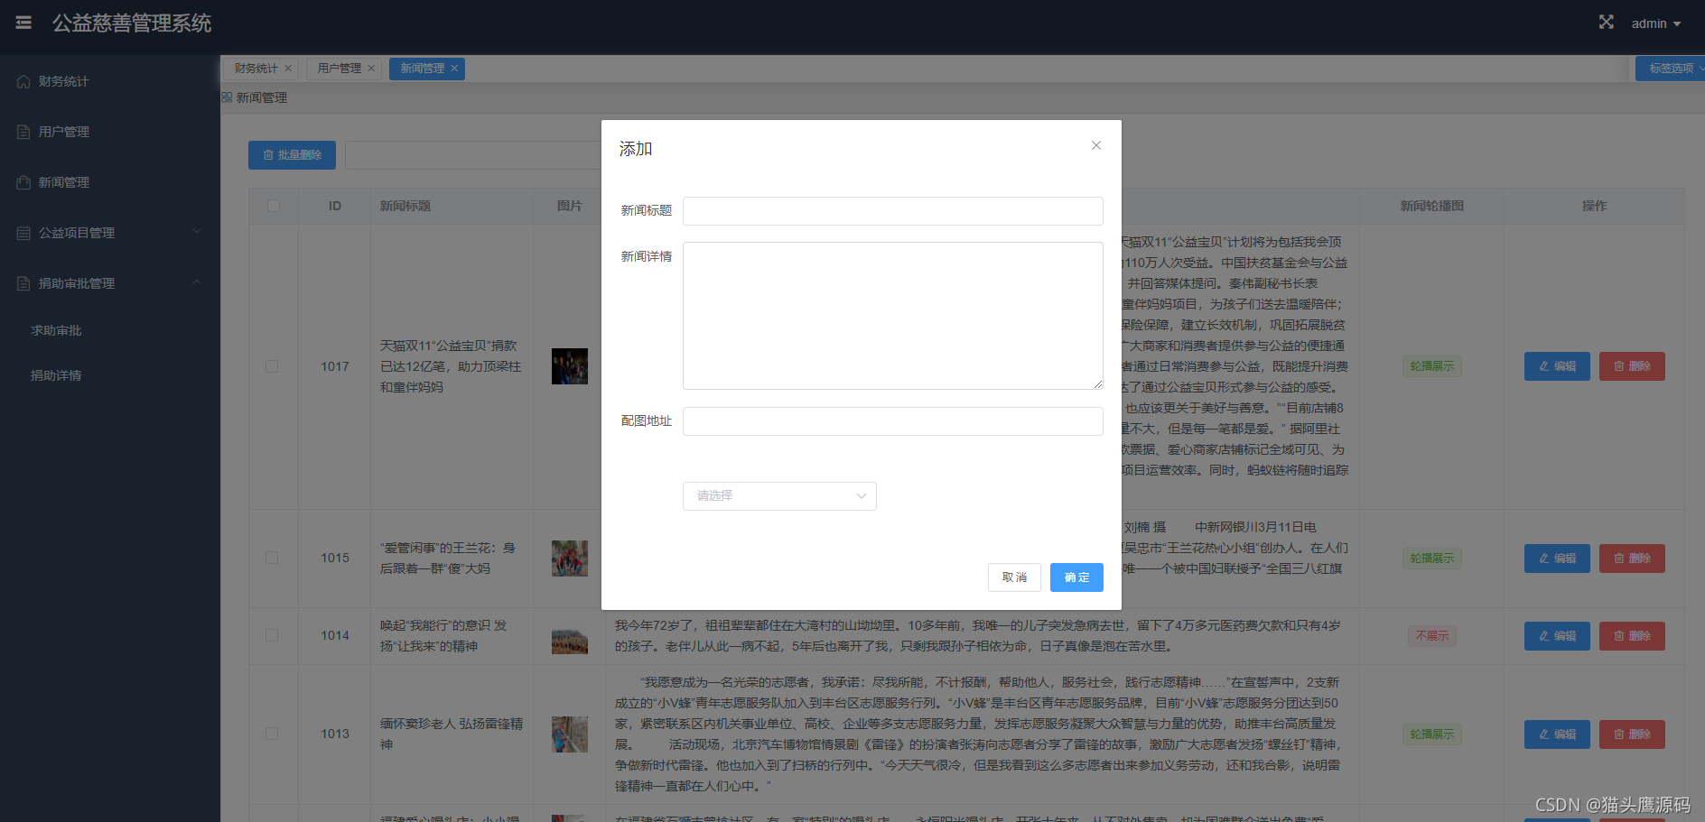This screenshot has height=822, width=1705.
Task: Open the 请选择 dropdown
Action: (x=779, y=496)
